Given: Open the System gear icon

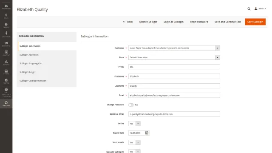Looking at the screenshot, I should click(x=6, y=81).
